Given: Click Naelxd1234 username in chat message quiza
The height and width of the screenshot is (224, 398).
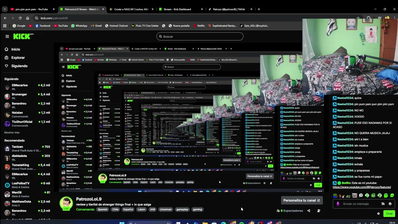Looking at the screenshot, I should point(345,98).
